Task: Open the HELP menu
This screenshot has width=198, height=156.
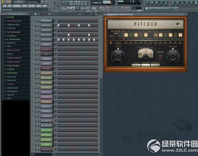Action: tap(45, 6)
